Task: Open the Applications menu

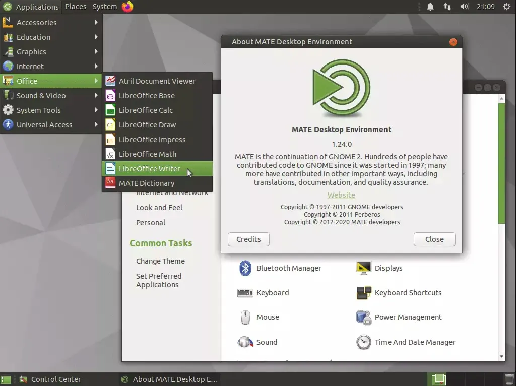Action: point(31,7)
